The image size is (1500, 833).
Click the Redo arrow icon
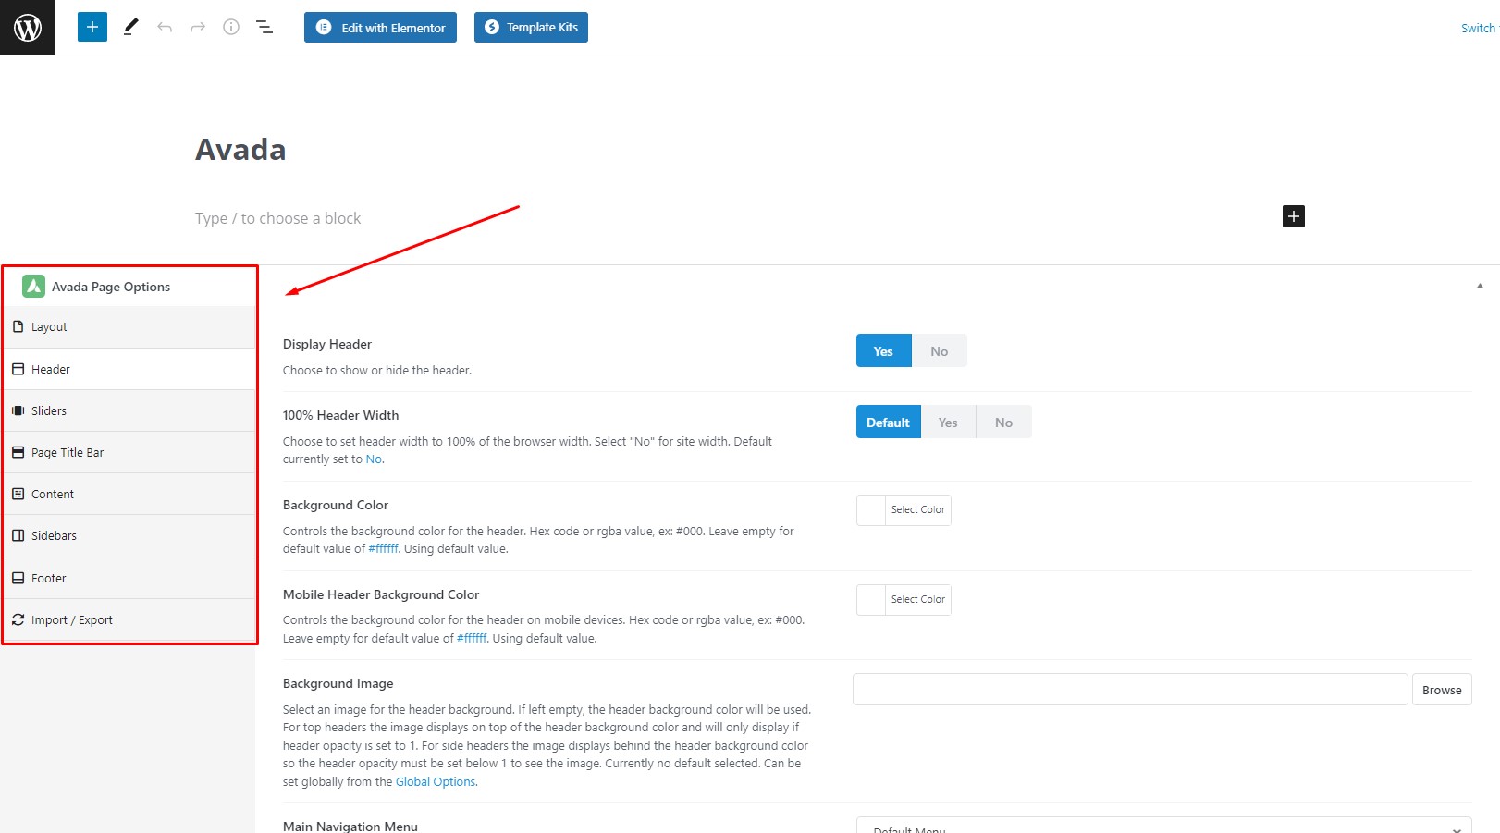[x=198, y=27]
